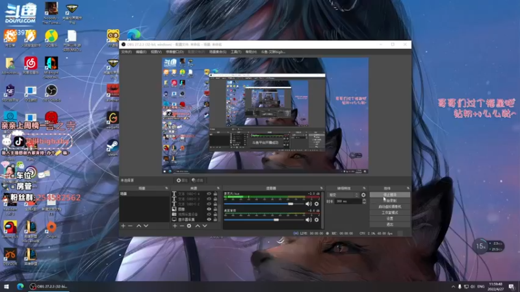Viewport: 520px width, 292px height.
Task: Open the 场景集合(S) menu
Action: click(218, 52)
